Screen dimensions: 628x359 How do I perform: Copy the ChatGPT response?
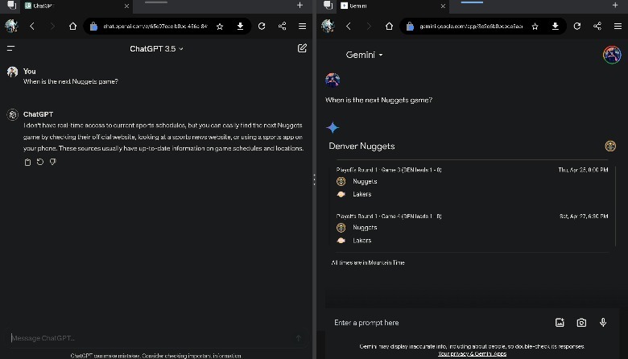tap(27, 162)
